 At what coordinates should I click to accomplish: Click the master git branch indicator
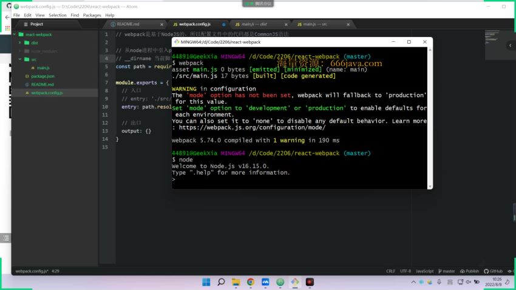(x=446, y=271)
